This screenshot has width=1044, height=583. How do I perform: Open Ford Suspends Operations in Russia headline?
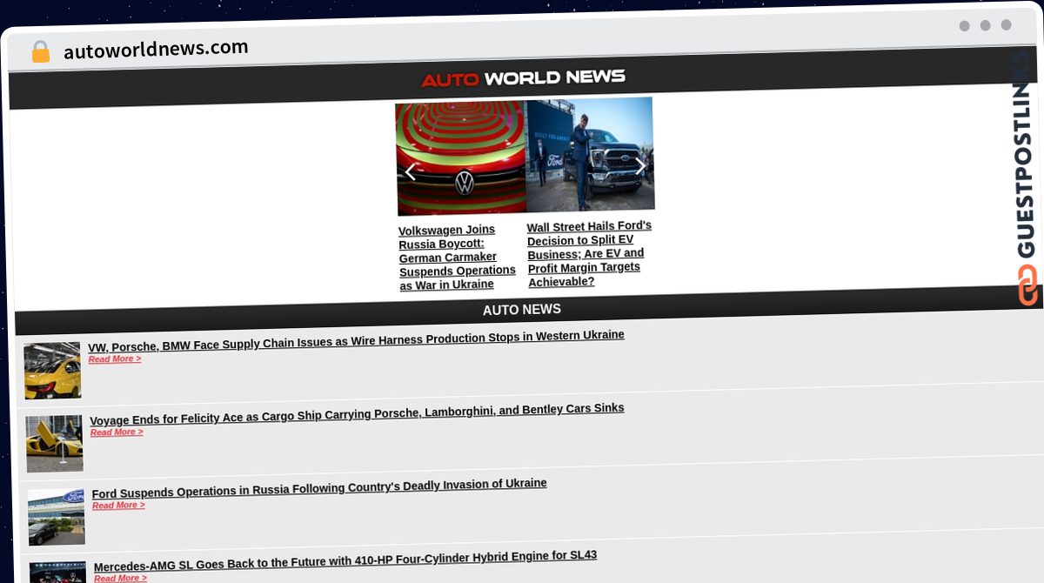[x=319, y=487]
